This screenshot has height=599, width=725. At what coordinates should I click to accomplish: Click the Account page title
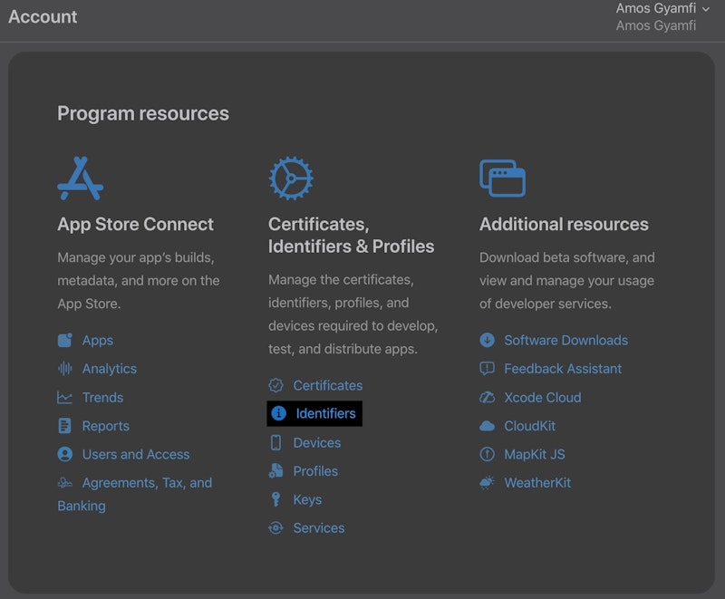click(x=43, y=16)
